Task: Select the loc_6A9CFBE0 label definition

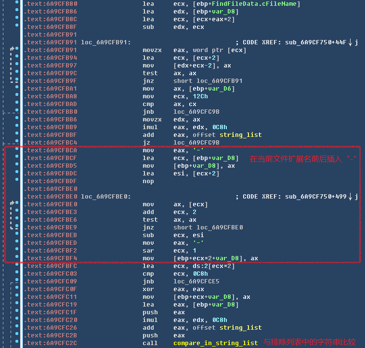Action: 106,197
